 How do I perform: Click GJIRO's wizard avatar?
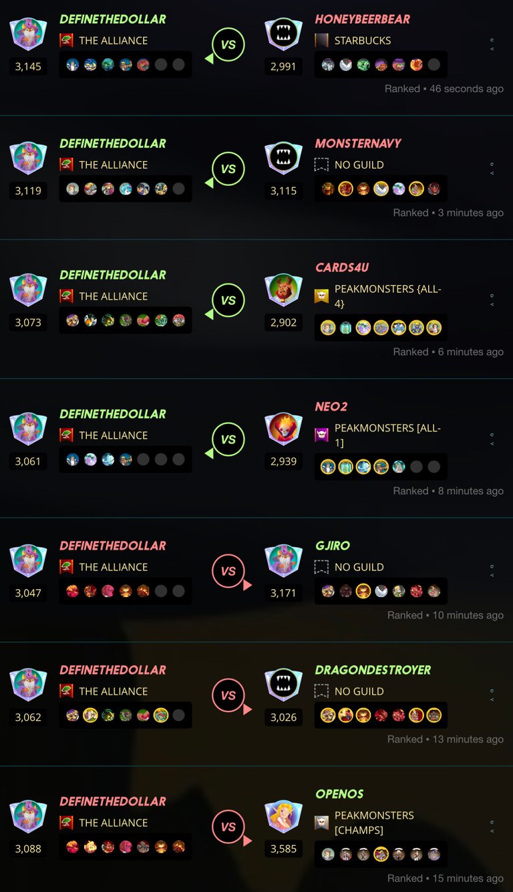(x=283, y=560)
